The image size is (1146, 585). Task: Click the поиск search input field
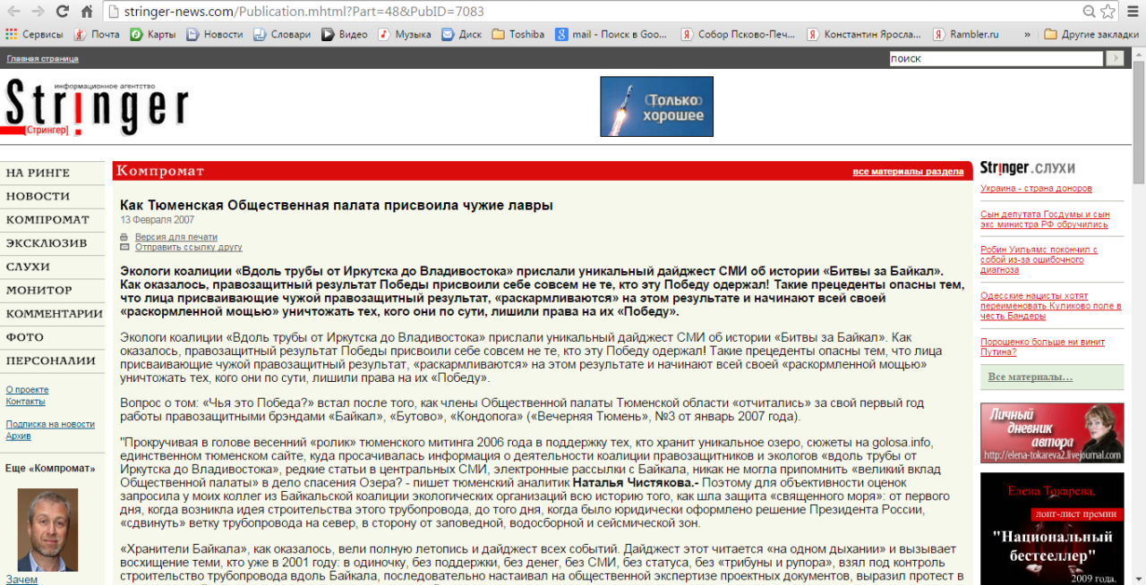pos(996,58)
